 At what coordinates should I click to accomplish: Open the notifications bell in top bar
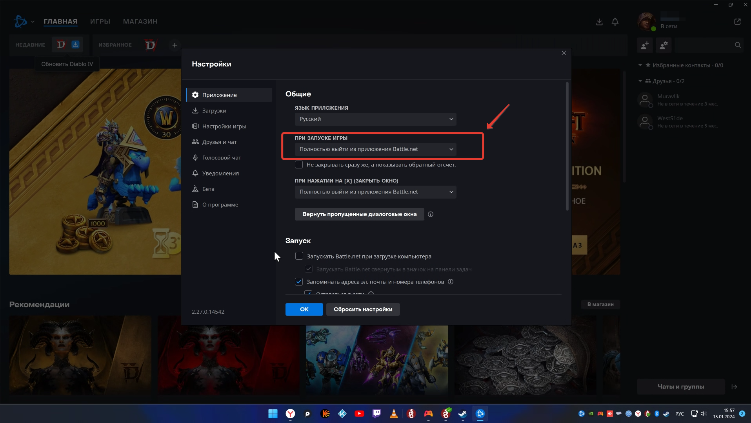(x=615, y=22)
